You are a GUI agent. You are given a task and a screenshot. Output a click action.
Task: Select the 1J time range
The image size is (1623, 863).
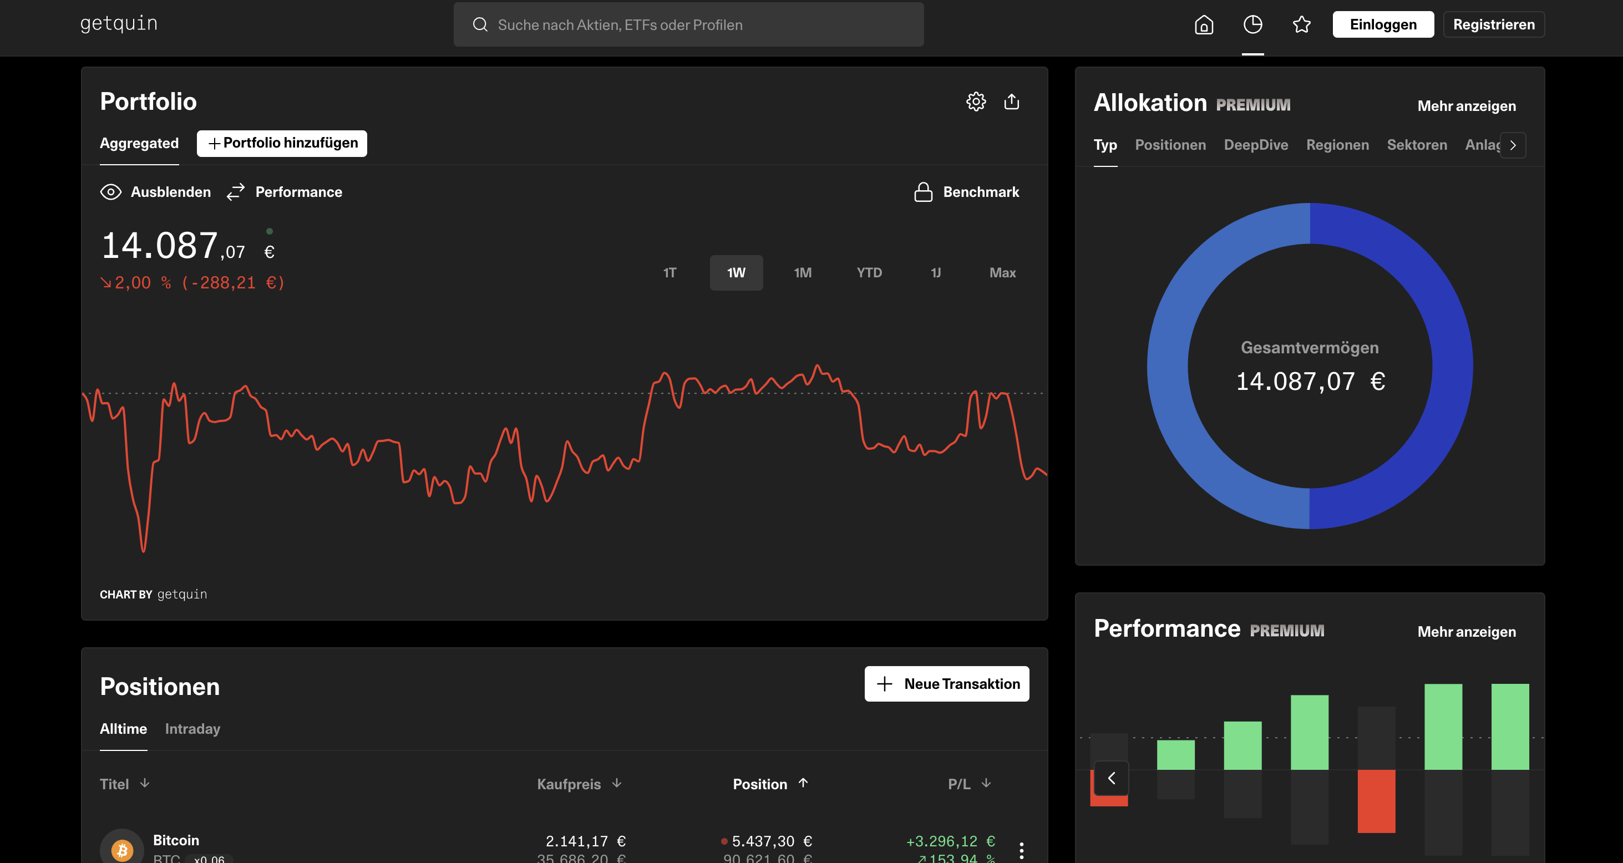(936, 273)
